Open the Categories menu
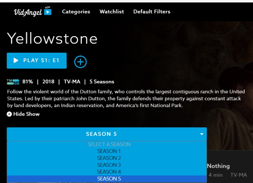The height and width of the screenshot is (183, 253). 76,11
